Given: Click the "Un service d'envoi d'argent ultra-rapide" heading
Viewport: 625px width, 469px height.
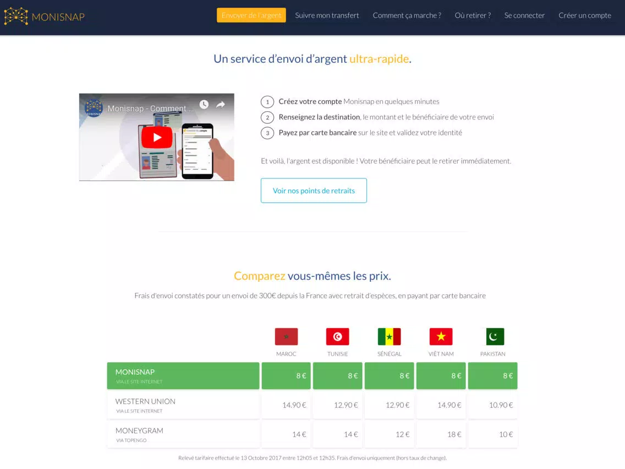Looking at the screenshot, I should [x=312, y=59].
